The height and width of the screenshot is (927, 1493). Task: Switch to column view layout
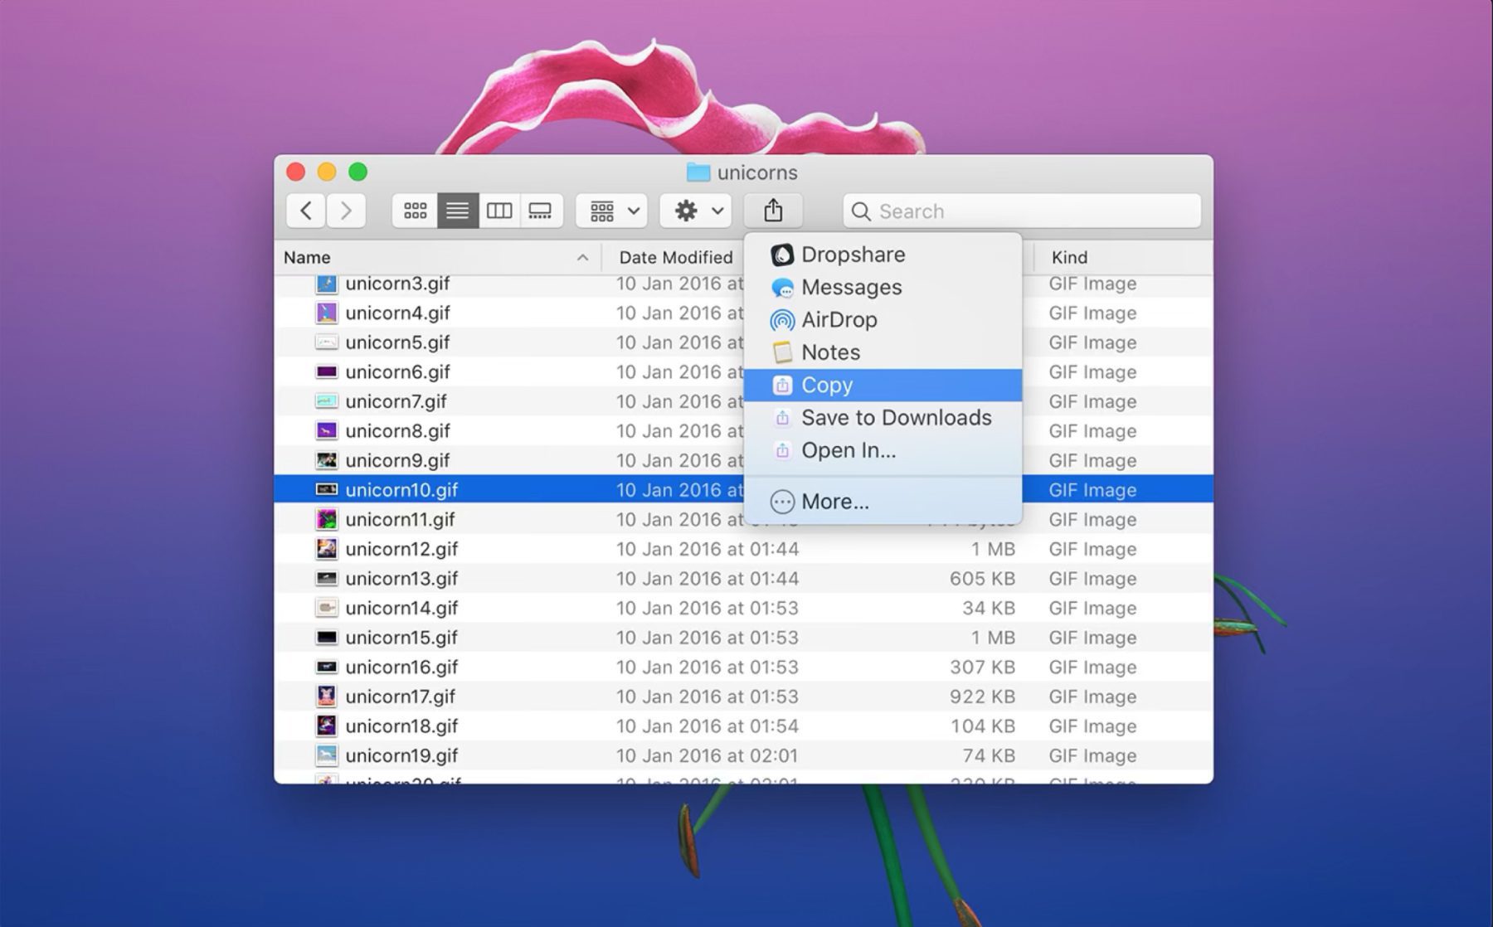pyautogui.click(x=499, y=211)
